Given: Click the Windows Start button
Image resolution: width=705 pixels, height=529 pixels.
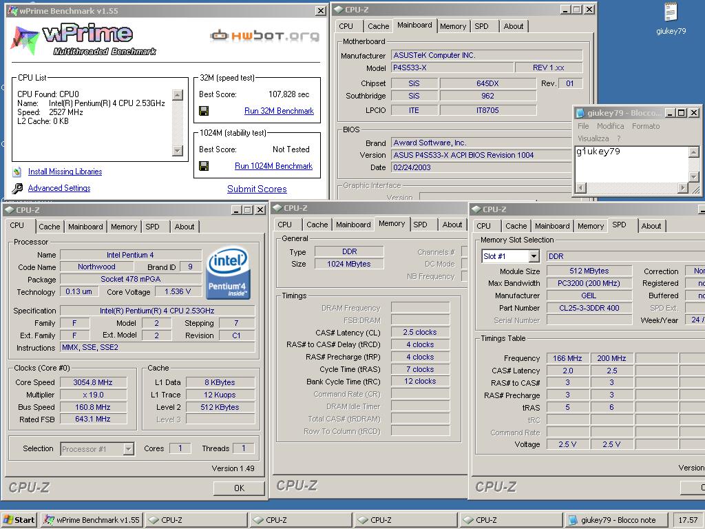Looking at the screenshot, I should 19,520.
